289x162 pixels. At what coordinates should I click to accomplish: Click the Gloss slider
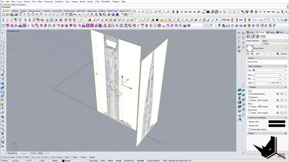click(267, 75)
